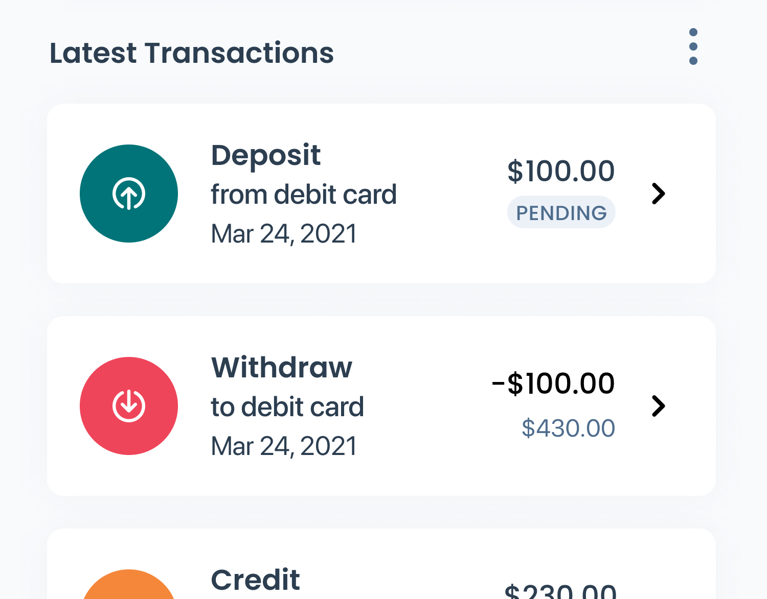Select the $230.00 credit amount
This screenshot has height=599, width=767.
[560, 591]
